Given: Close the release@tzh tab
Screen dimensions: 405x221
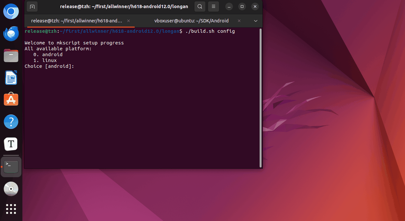Looking at the screenshot, I should point(129,21).
